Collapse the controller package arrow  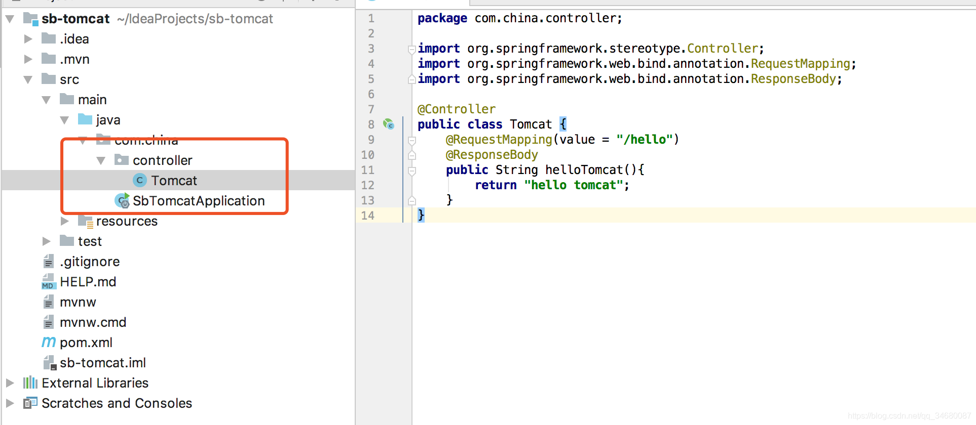click(101, 160)
